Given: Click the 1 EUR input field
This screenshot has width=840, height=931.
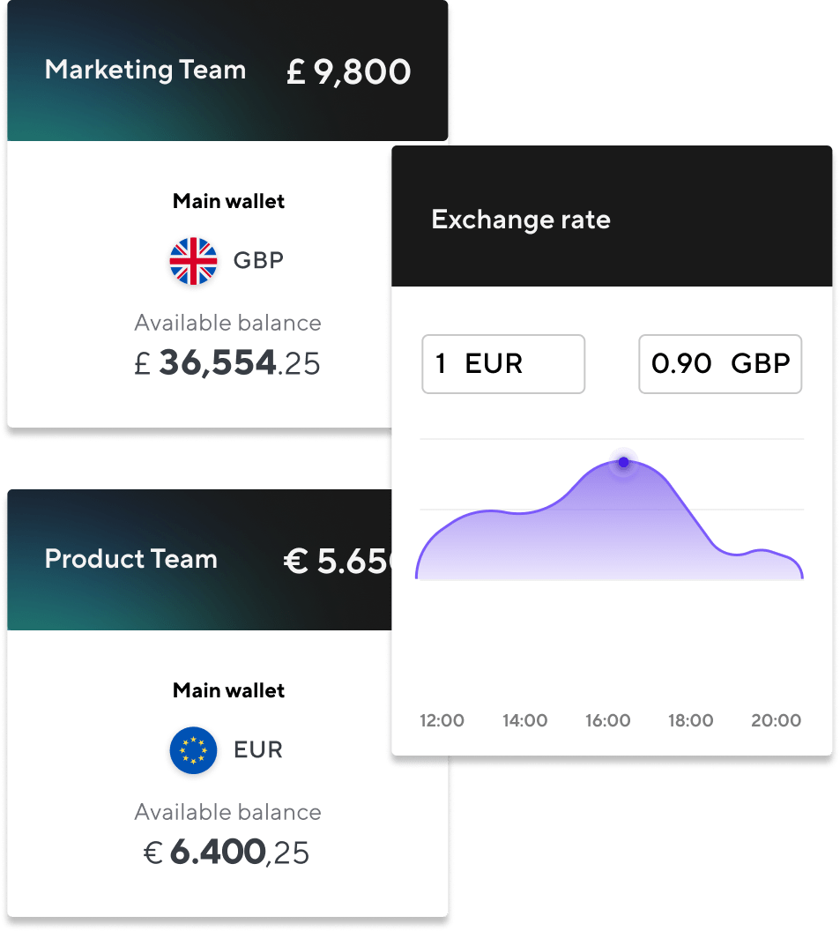Looking at the screenshot, I should [x=503, y=364].
